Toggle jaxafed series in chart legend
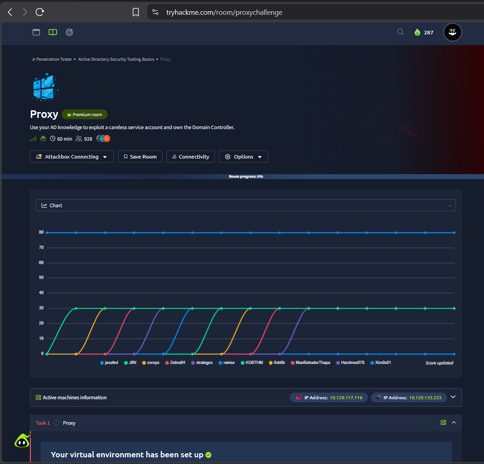 coord(109,363)
